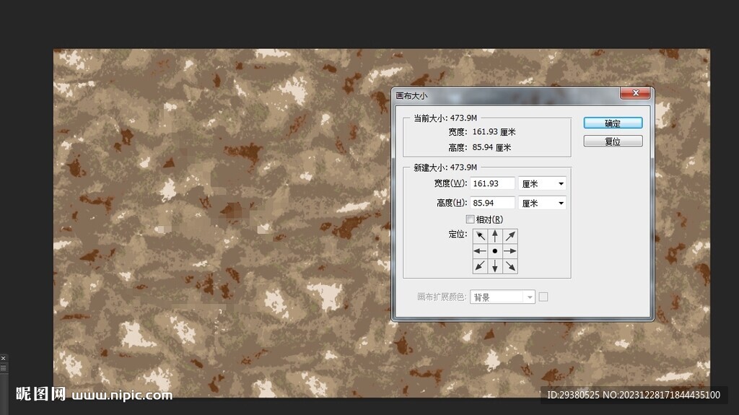
Task: Click the 定位: label
Action: pos(458,235)
